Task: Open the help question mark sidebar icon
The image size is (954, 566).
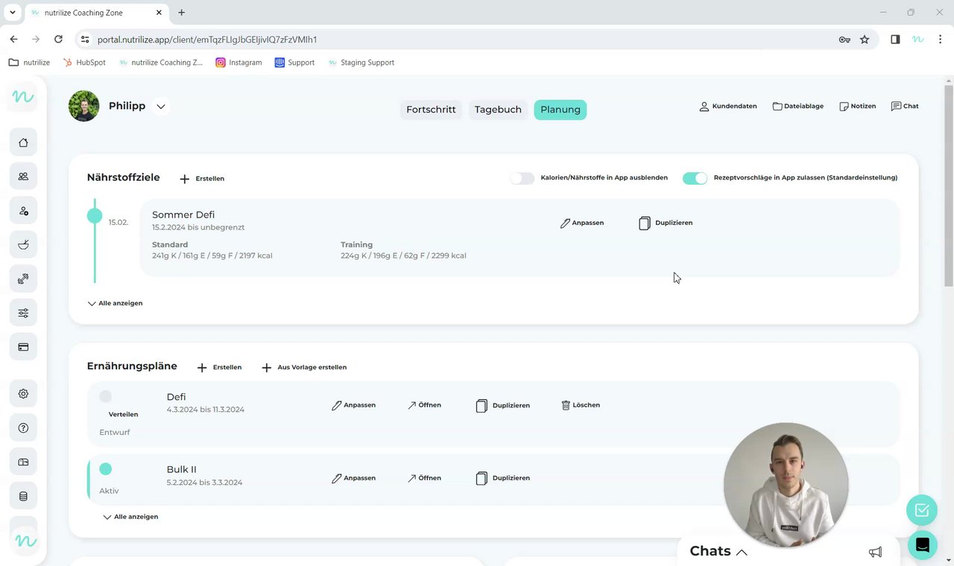Action: (23, 428)
